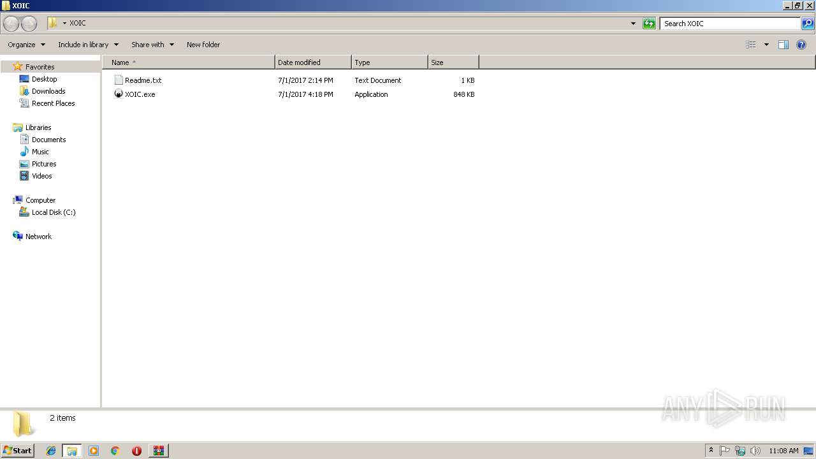816x459 pixels.
Task: Click the green refresh button
Action: point(649,24)
